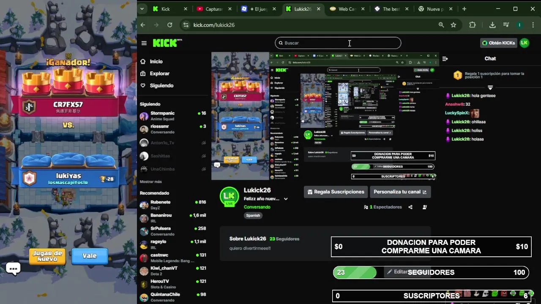541x304 pixels.
Task: Click the browser address bar URL
Action: pos(214,25)
